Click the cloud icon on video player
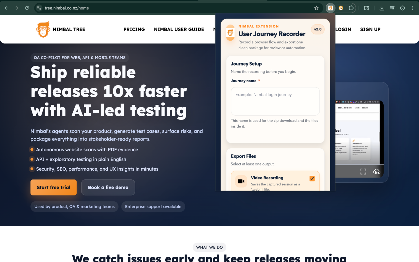Viewport: 419px width, 262px height. [x=377, y=171]
